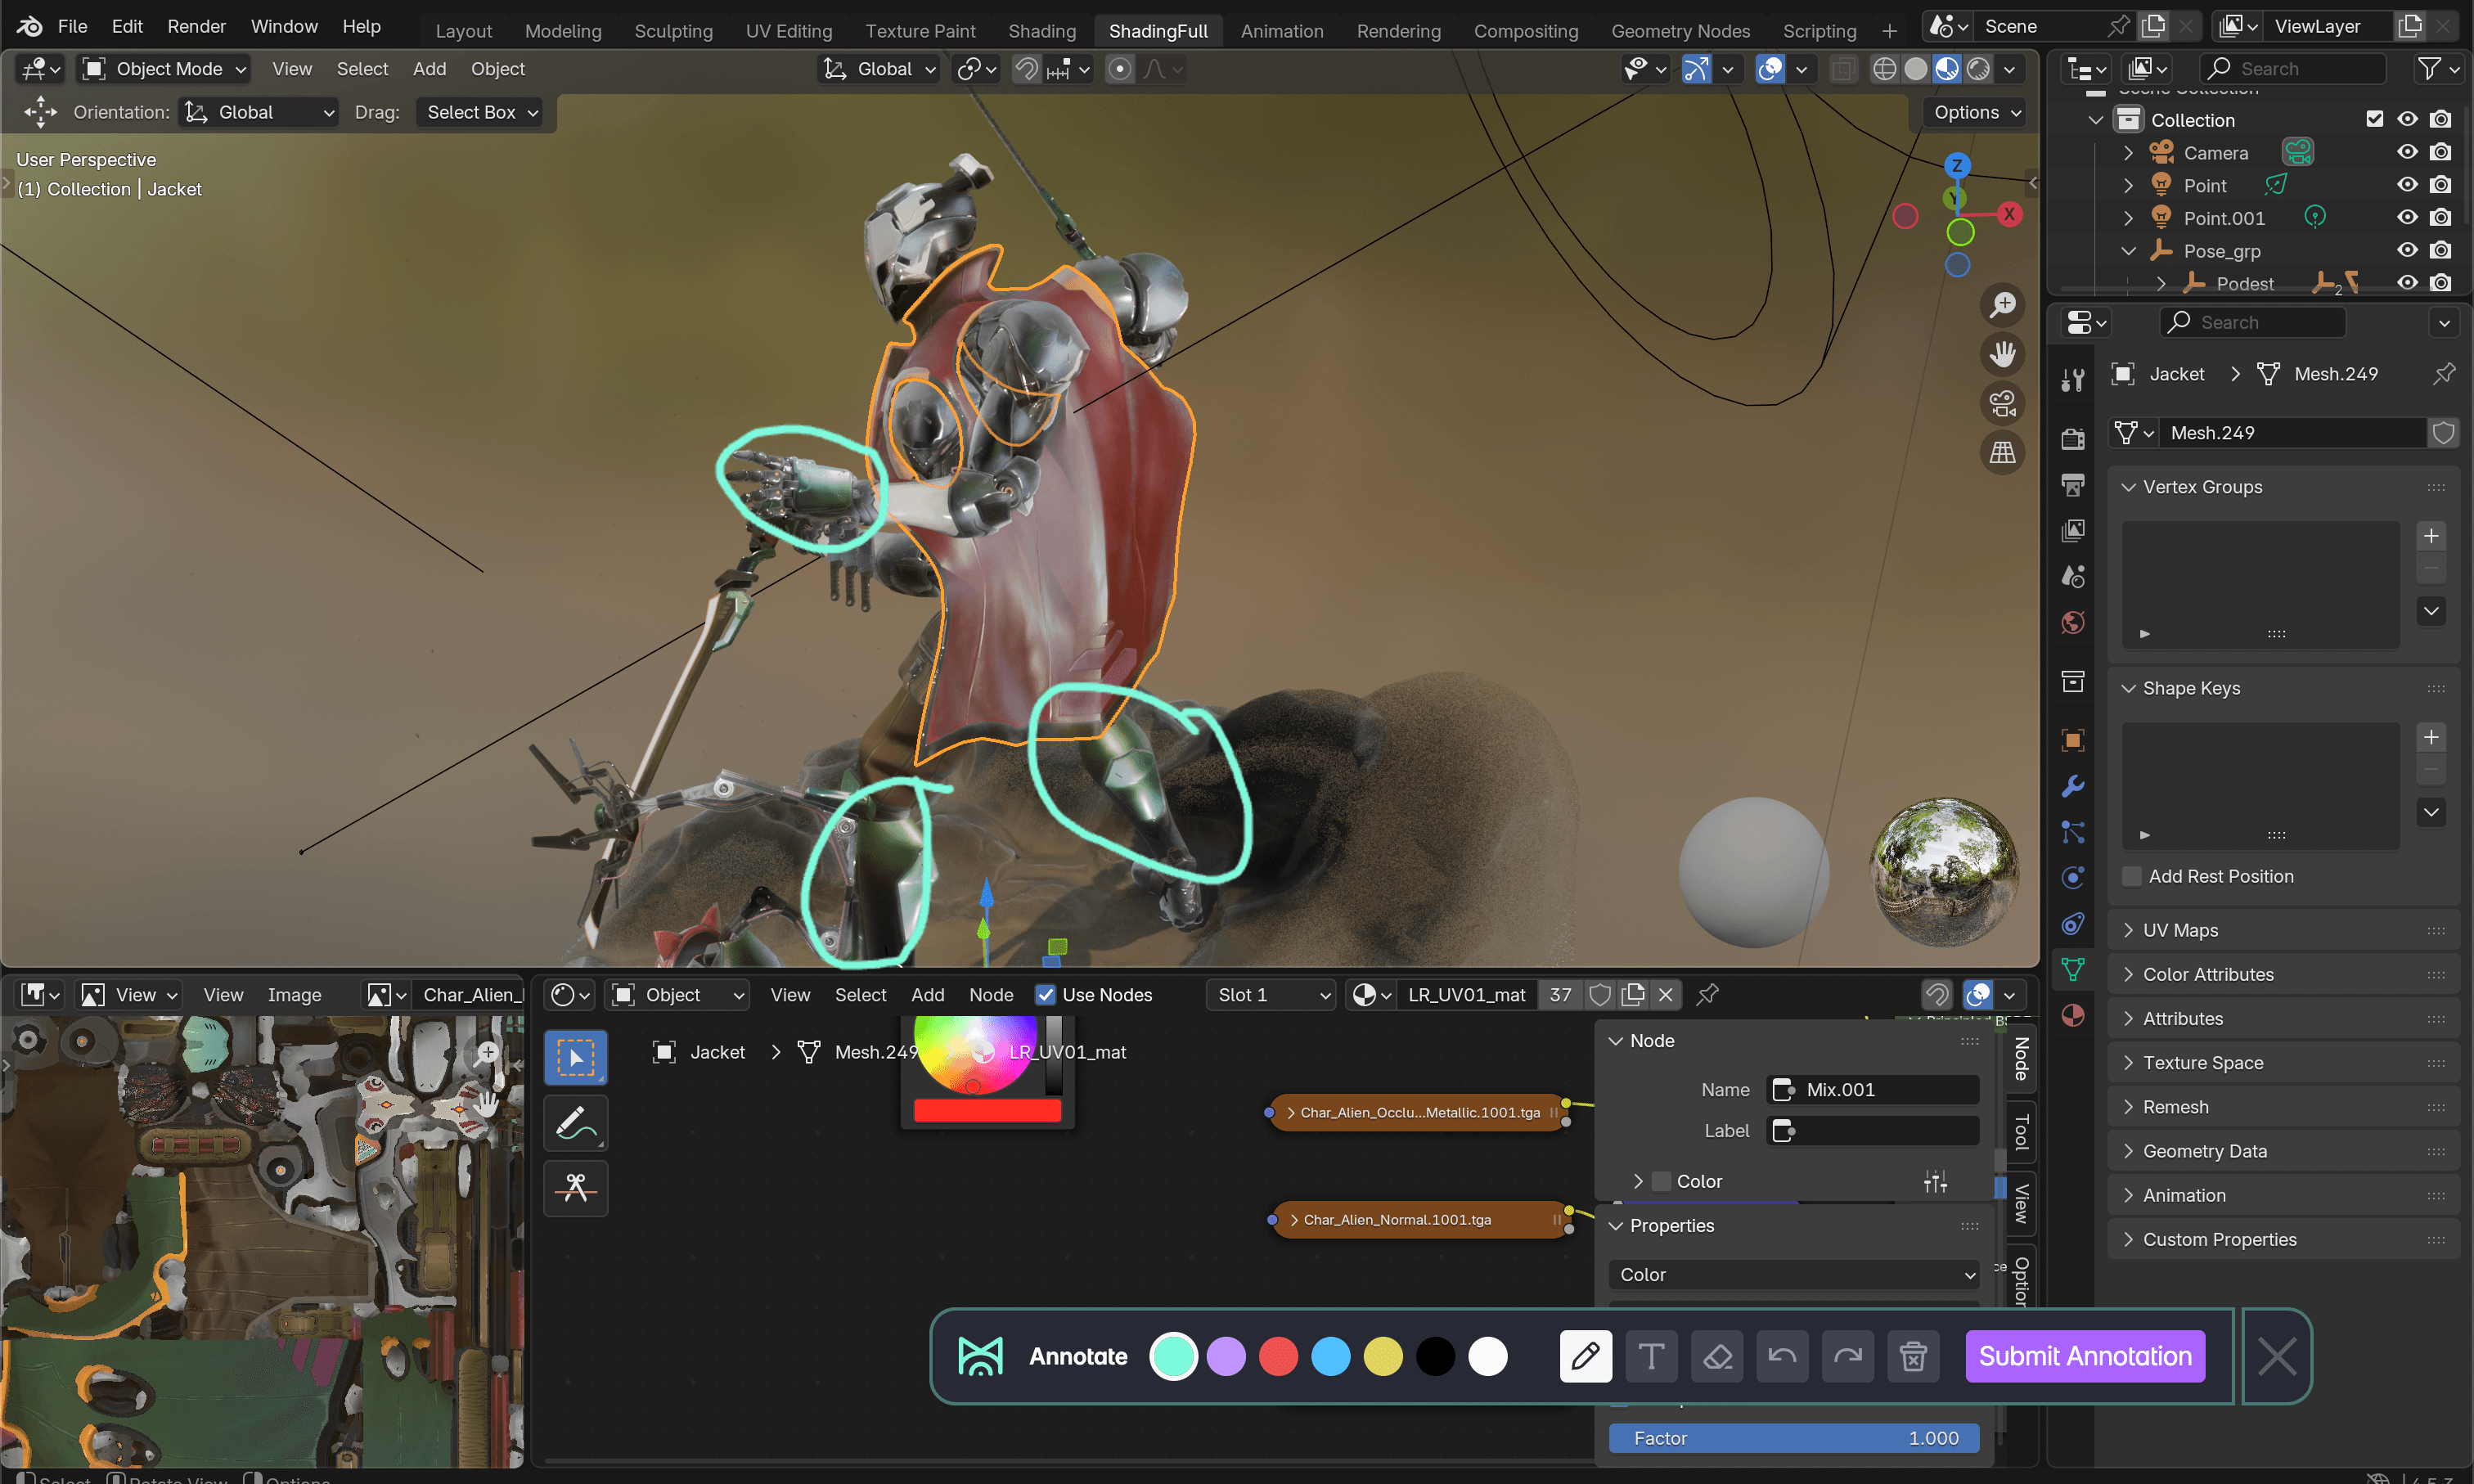This screenshot has height=1484, width=2474.
Task: Enable Add Rest Position checkbox
Action: (2132, 876)
